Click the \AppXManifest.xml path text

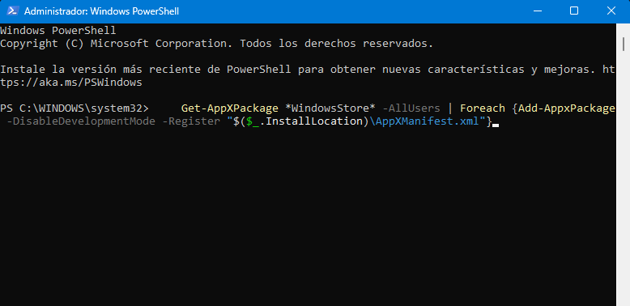coord(424,121)
